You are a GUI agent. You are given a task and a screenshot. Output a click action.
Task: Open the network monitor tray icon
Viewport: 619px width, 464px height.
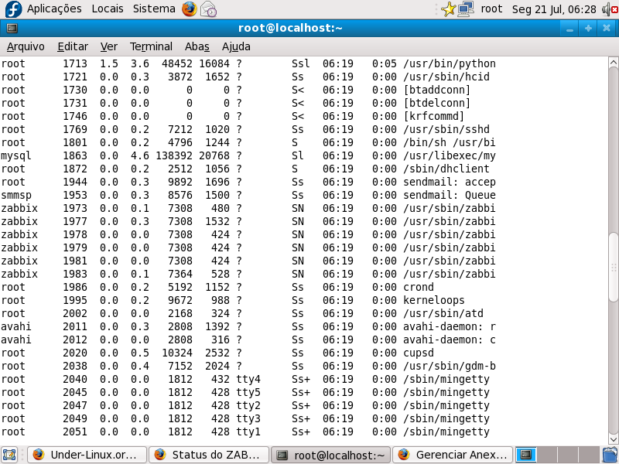[466, 9]
